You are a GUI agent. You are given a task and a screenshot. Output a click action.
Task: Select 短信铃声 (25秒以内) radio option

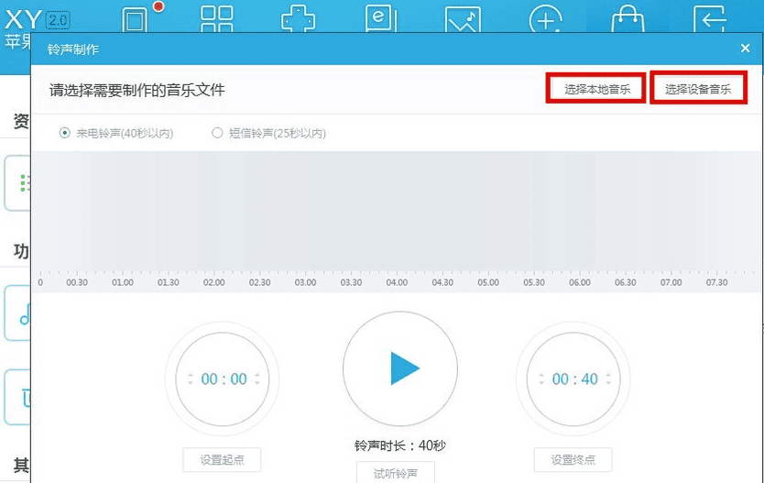(218, 133)
